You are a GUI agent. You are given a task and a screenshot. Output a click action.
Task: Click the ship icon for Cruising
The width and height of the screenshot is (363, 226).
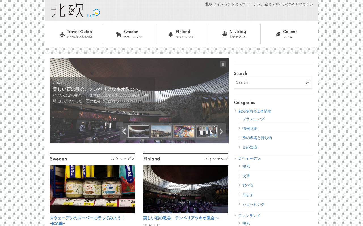coord(224,34)
